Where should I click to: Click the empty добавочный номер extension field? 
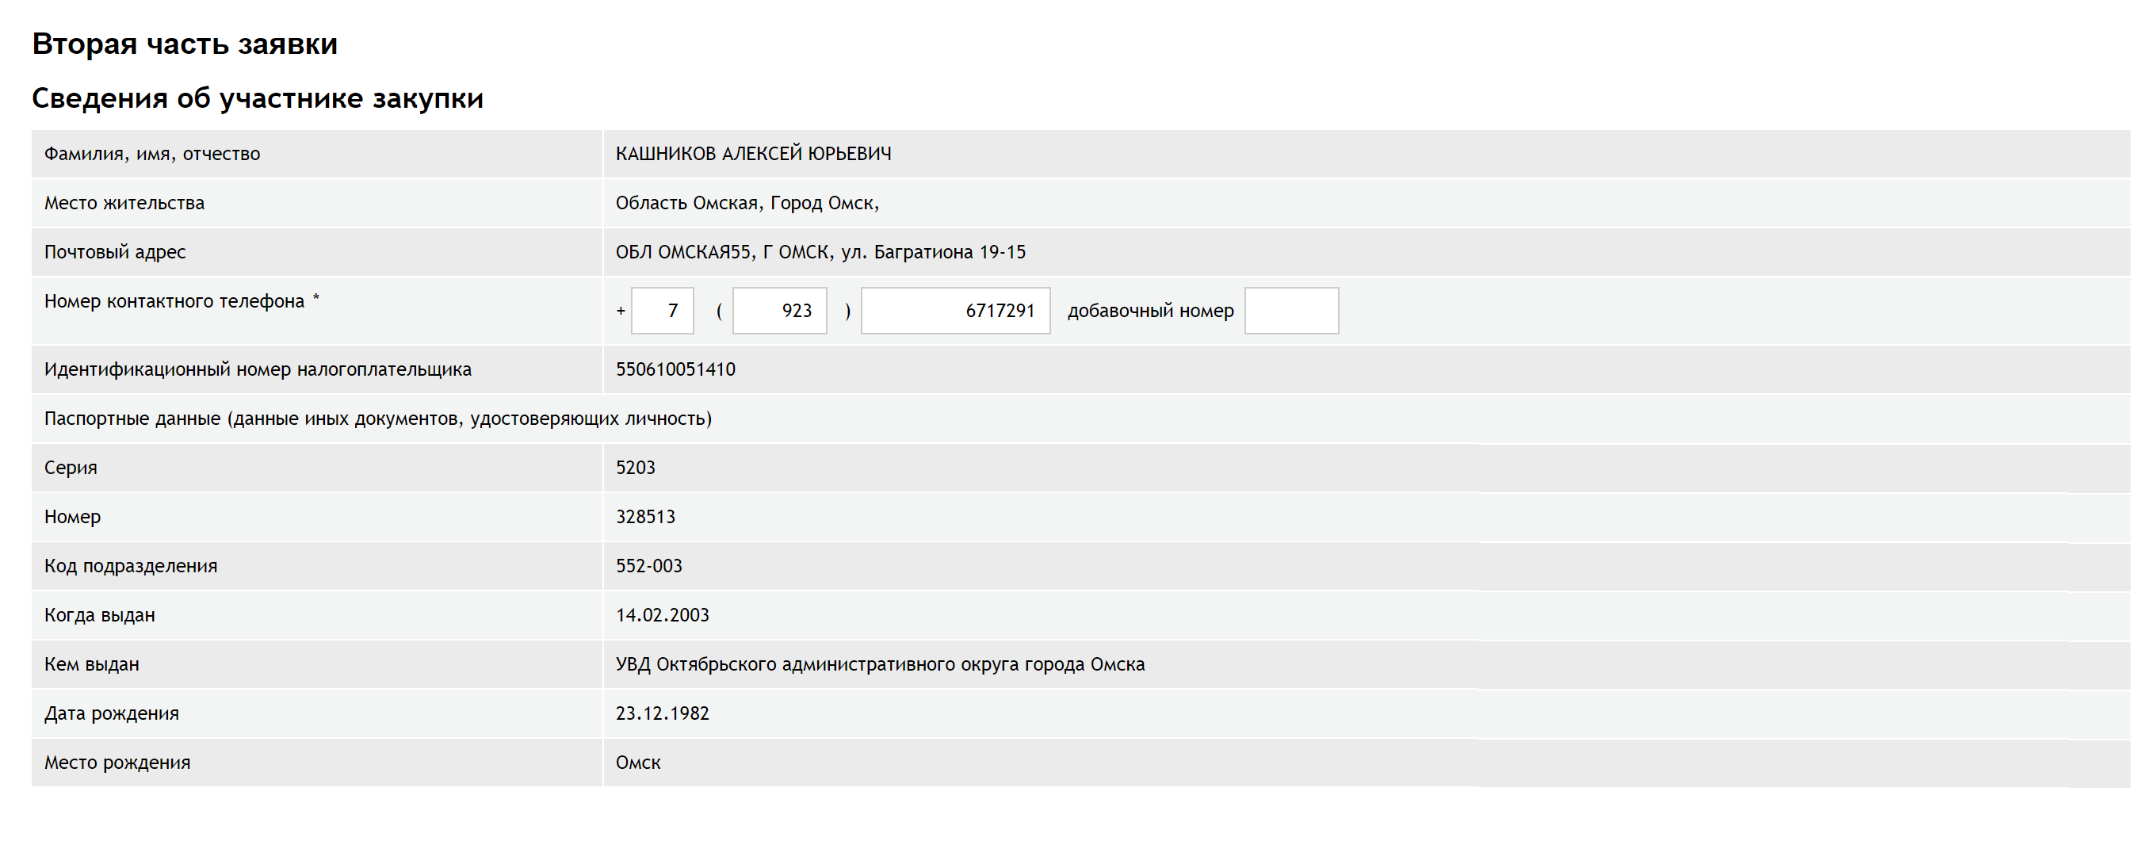(1290, 311)
